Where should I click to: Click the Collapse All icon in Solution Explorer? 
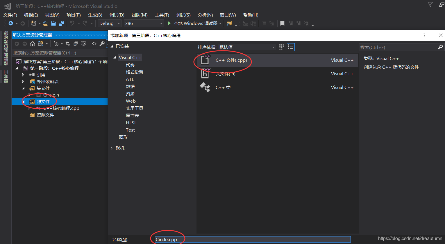(x=76, y=44)
